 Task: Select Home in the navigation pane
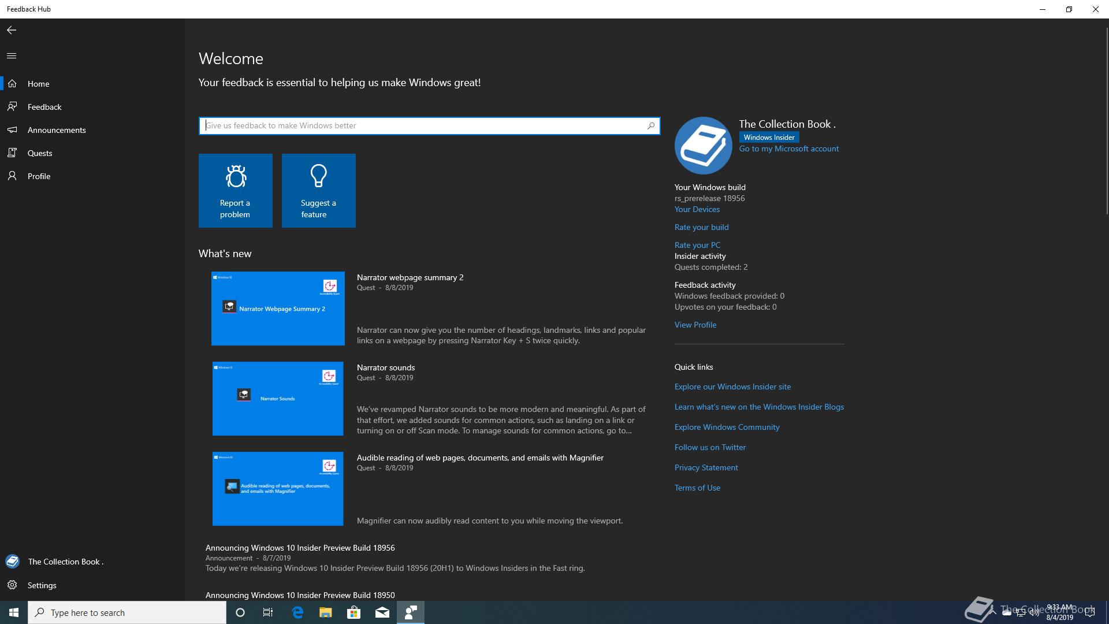[x=92, y=84]
